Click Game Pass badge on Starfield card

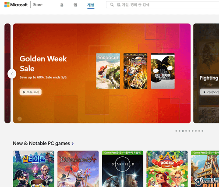coord(123,153)
